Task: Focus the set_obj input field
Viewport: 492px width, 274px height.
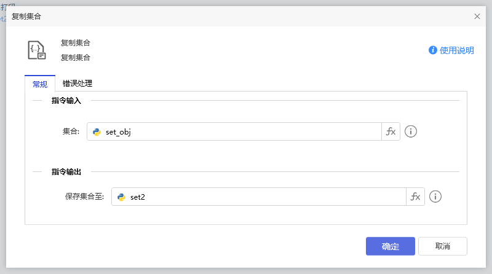Action: (240, 131)
